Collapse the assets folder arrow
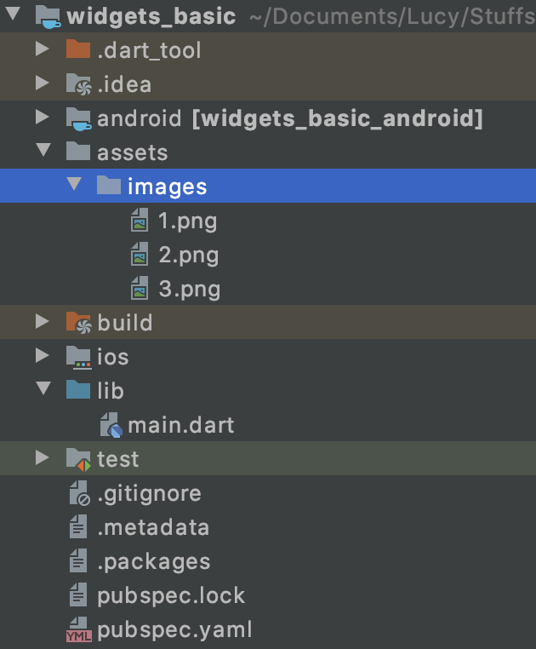 pos(43,152)
